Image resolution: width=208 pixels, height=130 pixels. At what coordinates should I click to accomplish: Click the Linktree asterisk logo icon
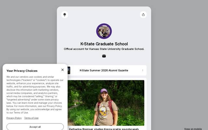(x=65, y=15)
